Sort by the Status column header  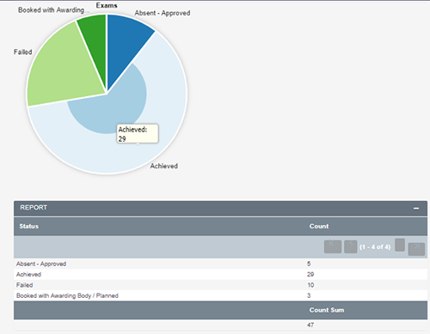28,226
